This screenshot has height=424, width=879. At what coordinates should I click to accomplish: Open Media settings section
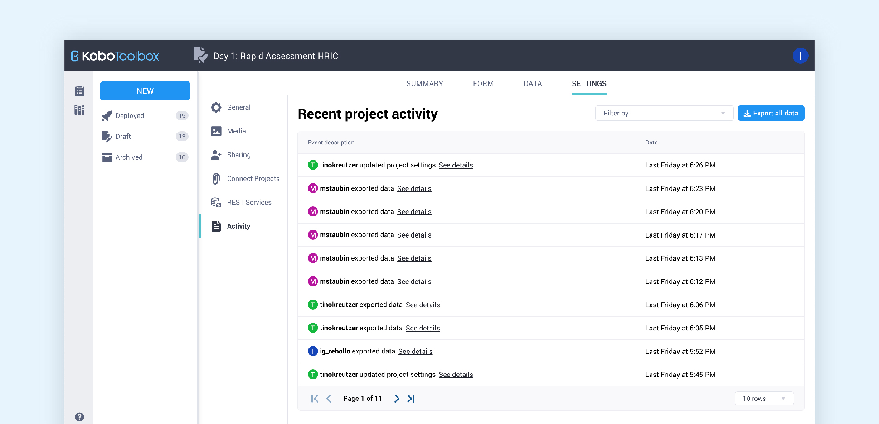point(236,131)
